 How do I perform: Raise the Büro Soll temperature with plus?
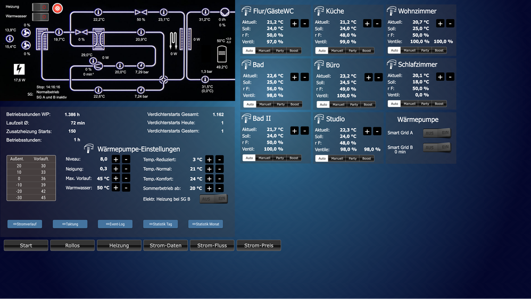point(368,78)
